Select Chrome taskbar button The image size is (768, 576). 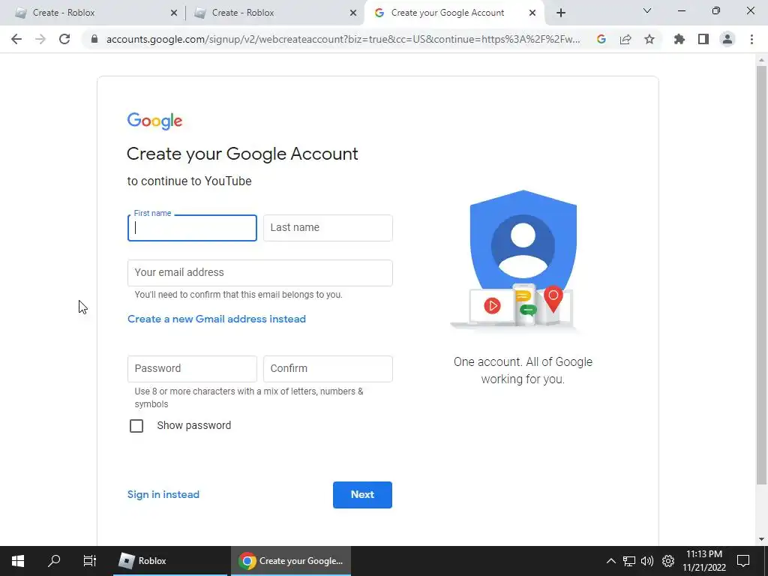(291, 561)
